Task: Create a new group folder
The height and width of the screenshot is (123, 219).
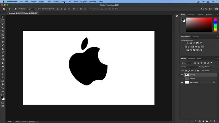Action: tap(207, 121)
